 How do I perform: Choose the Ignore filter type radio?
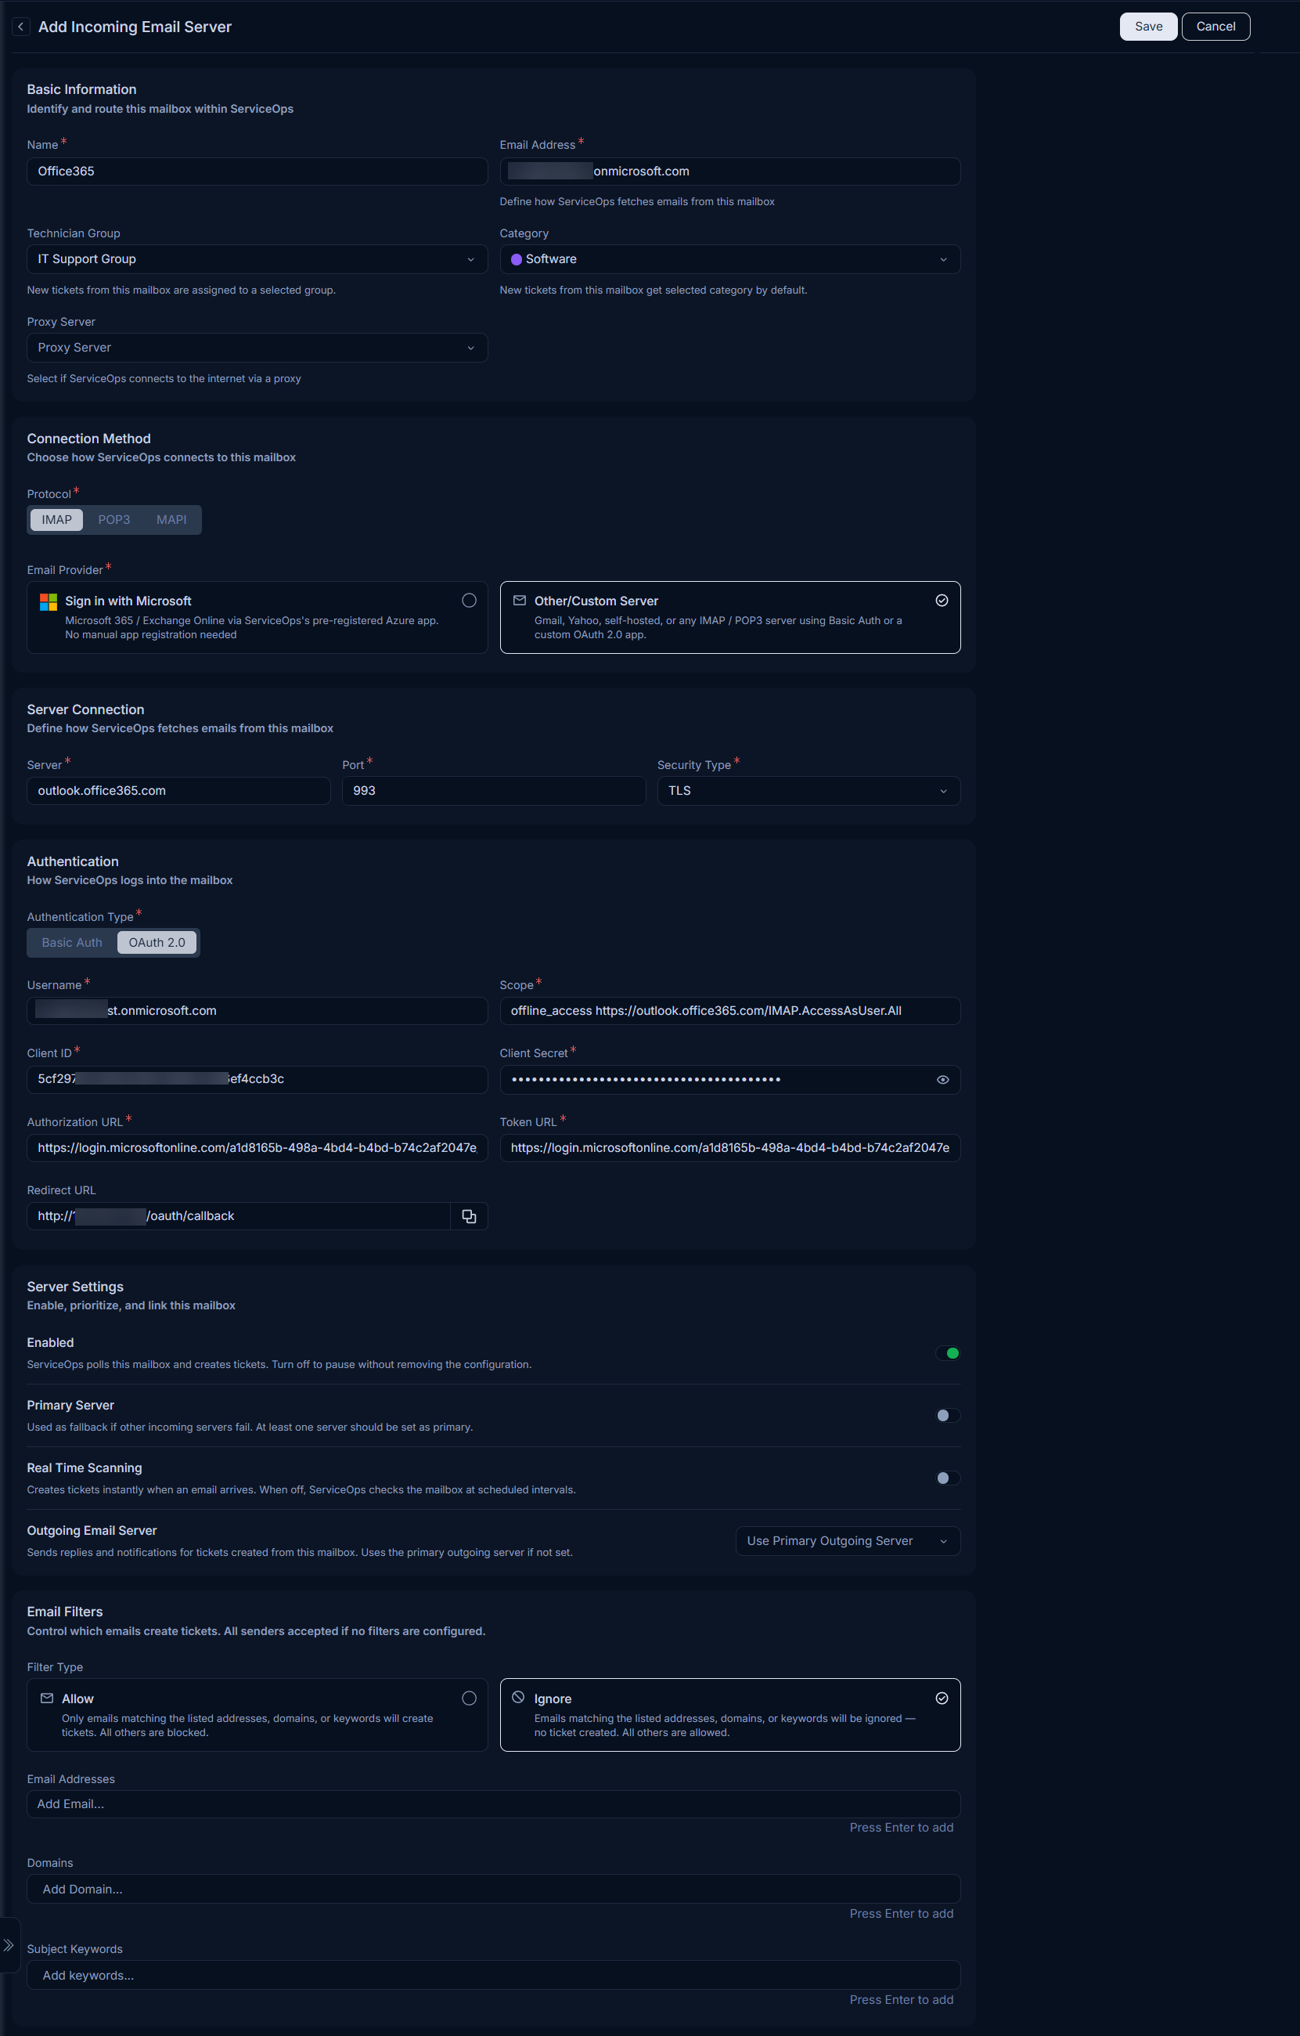click(x=942, y=1698)
